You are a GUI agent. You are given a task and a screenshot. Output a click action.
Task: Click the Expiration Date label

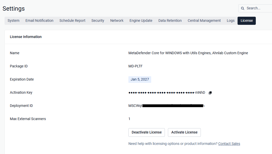pos(22,80)
